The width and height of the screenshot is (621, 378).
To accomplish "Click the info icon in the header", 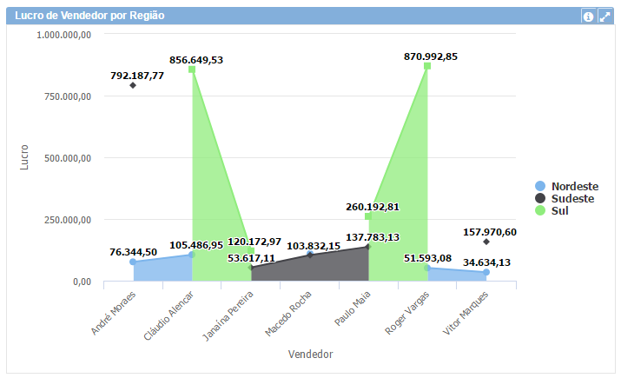I will [x=588, y=17].
